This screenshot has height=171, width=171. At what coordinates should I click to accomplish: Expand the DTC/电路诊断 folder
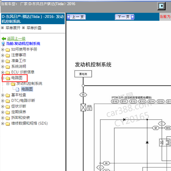coord(3,101)
